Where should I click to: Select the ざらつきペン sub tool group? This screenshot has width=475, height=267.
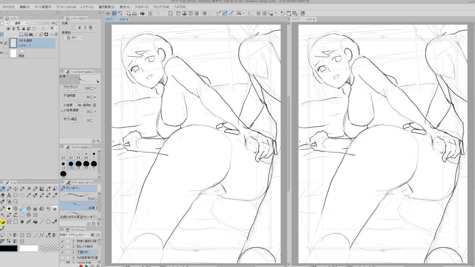tap(78, 188)
